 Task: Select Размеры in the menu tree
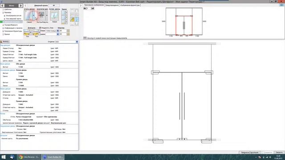[x=8, y=12]
